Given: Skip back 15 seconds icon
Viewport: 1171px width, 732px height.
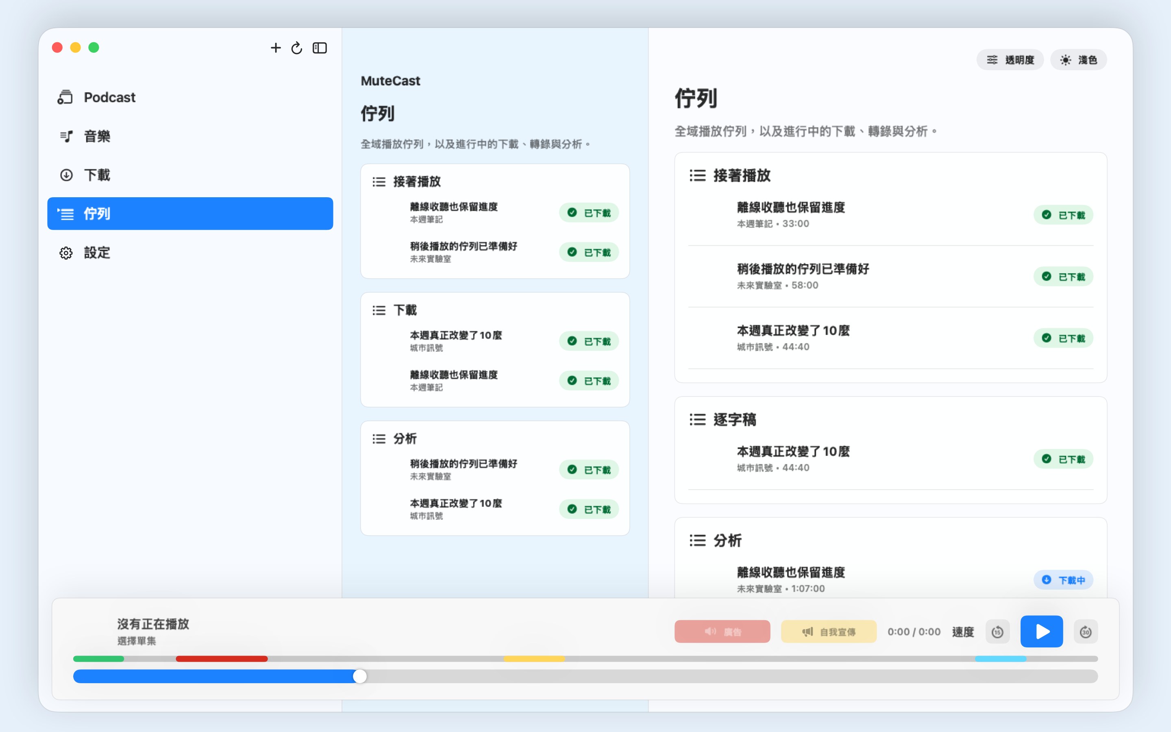Looking at the screenshot, I should click(997, 632).
